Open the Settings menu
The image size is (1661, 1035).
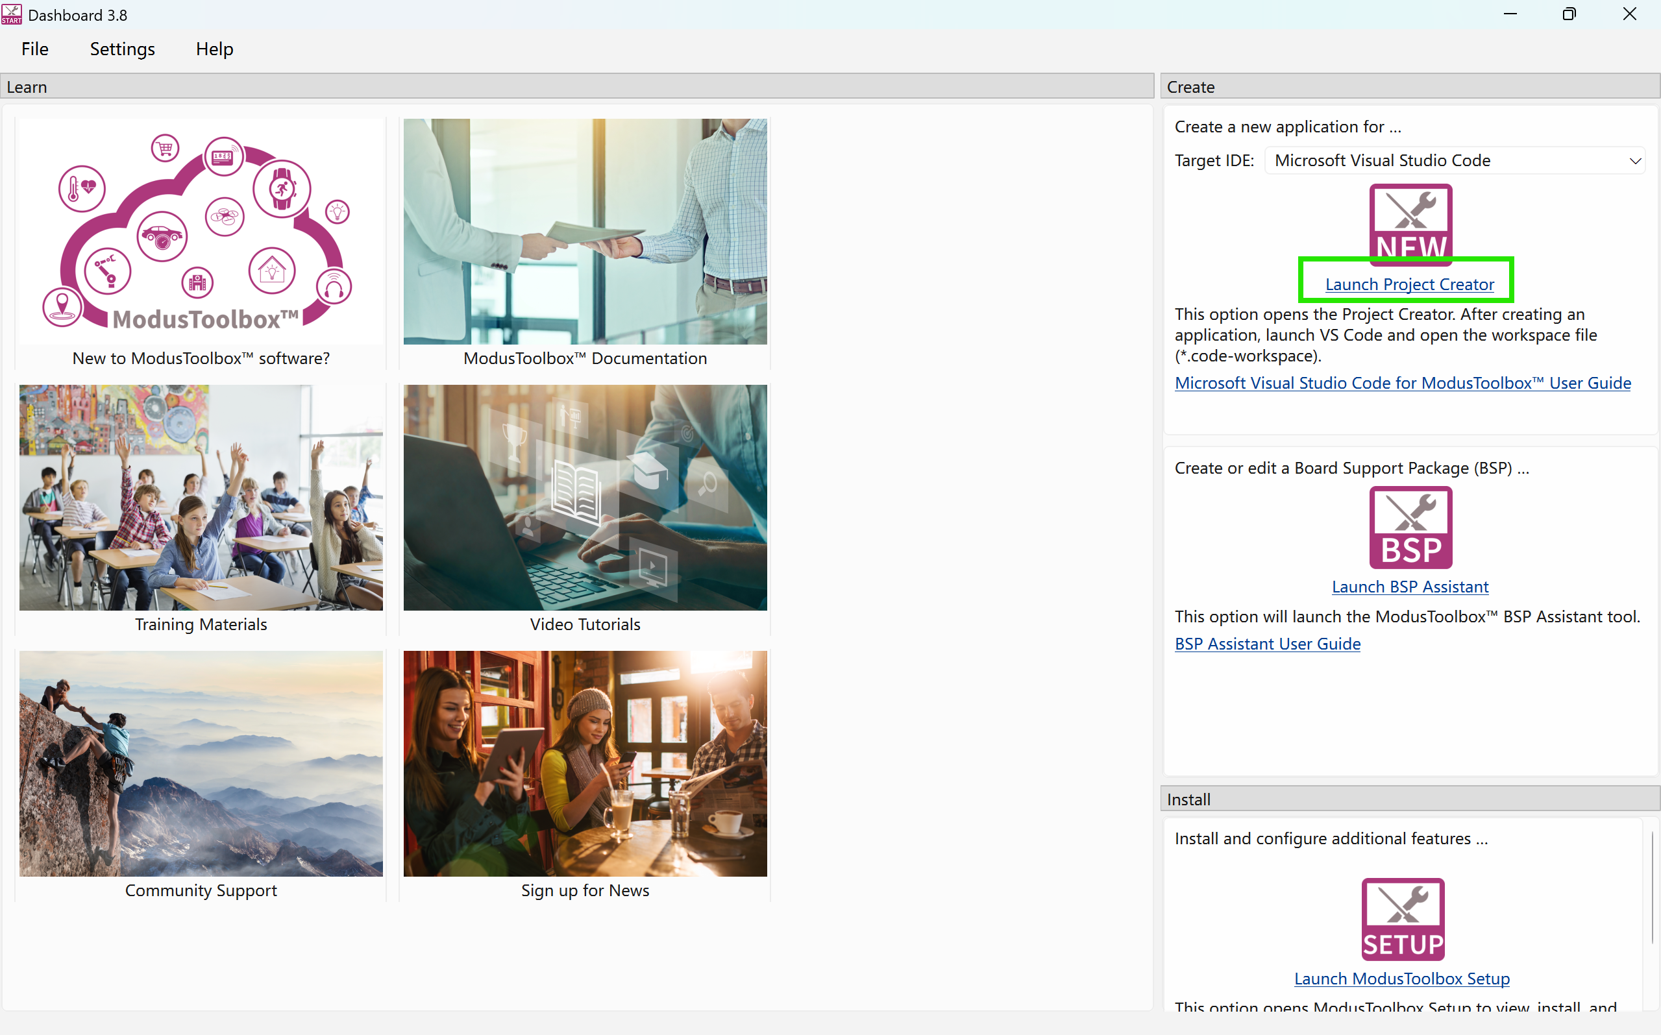pyautogui.click(x=123, y=49)
